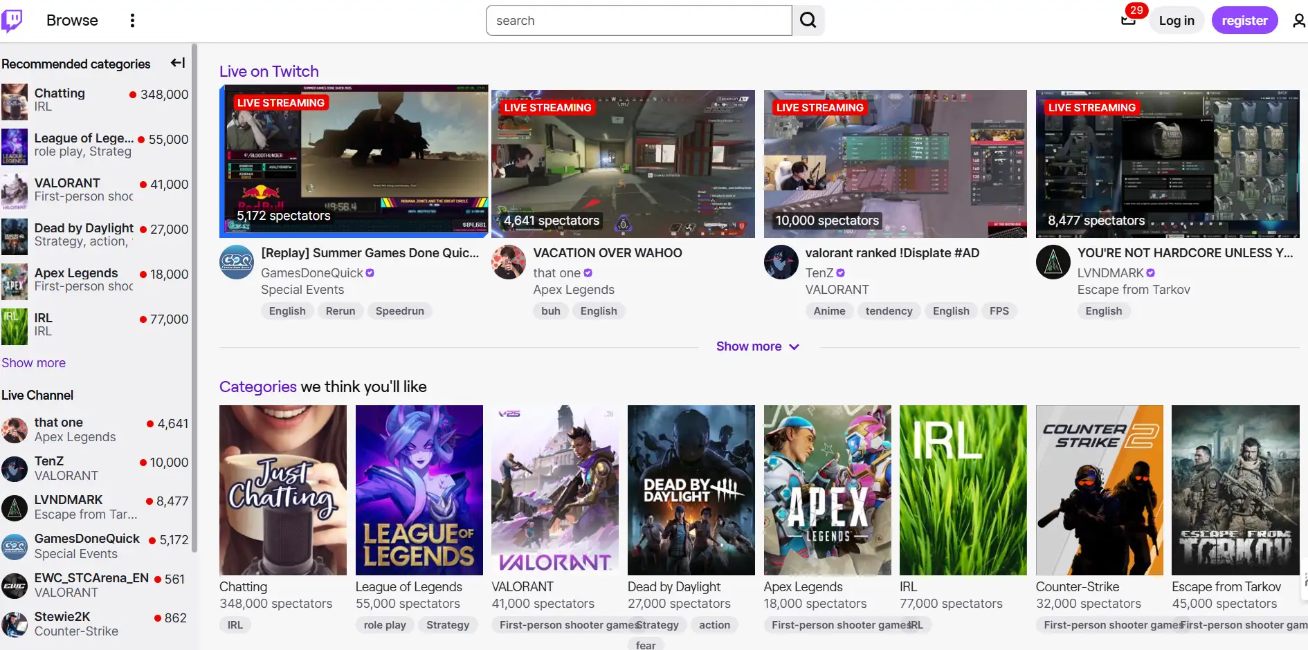
Task: Click the sidebar vertical scrollbar
Action: [194, 297]
